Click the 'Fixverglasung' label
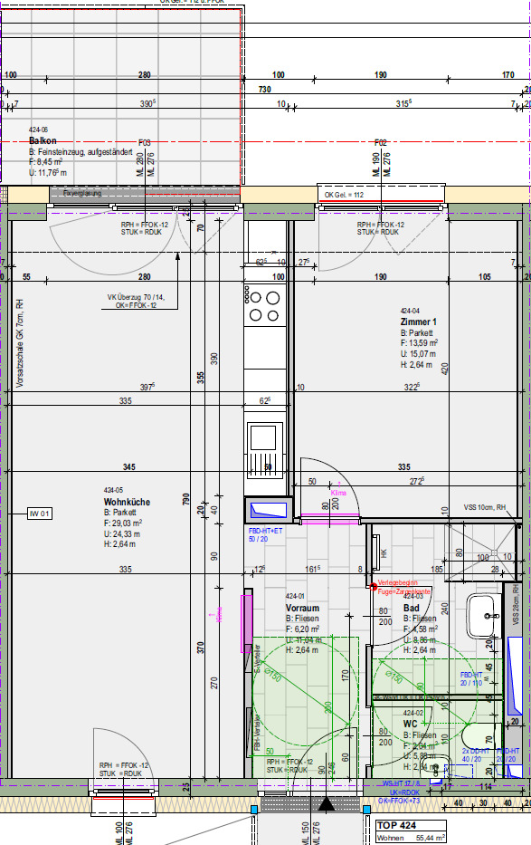Viewport: 531px width, 845px height. coord(81,193)
